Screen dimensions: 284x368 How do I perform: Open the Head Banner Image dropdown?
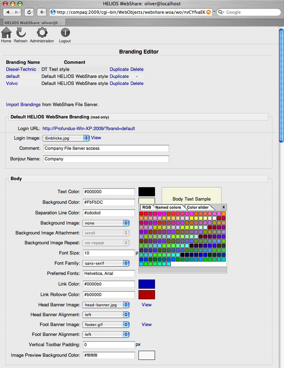point(105,305)
